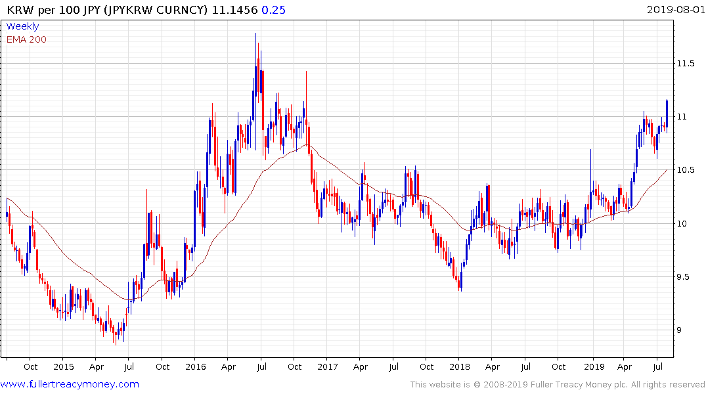Click the 9 price axis label
The width and height of the screenshot is (706, 394).
tap(679, 330)
